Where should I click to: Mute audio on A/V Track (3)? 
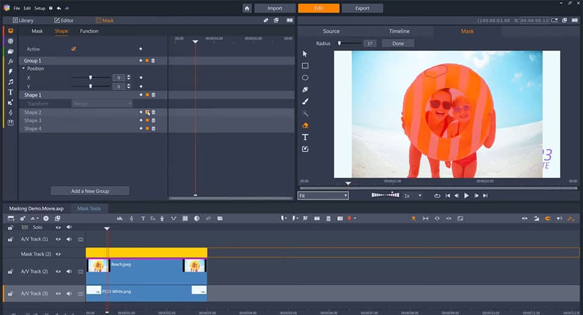click(69, 293)
